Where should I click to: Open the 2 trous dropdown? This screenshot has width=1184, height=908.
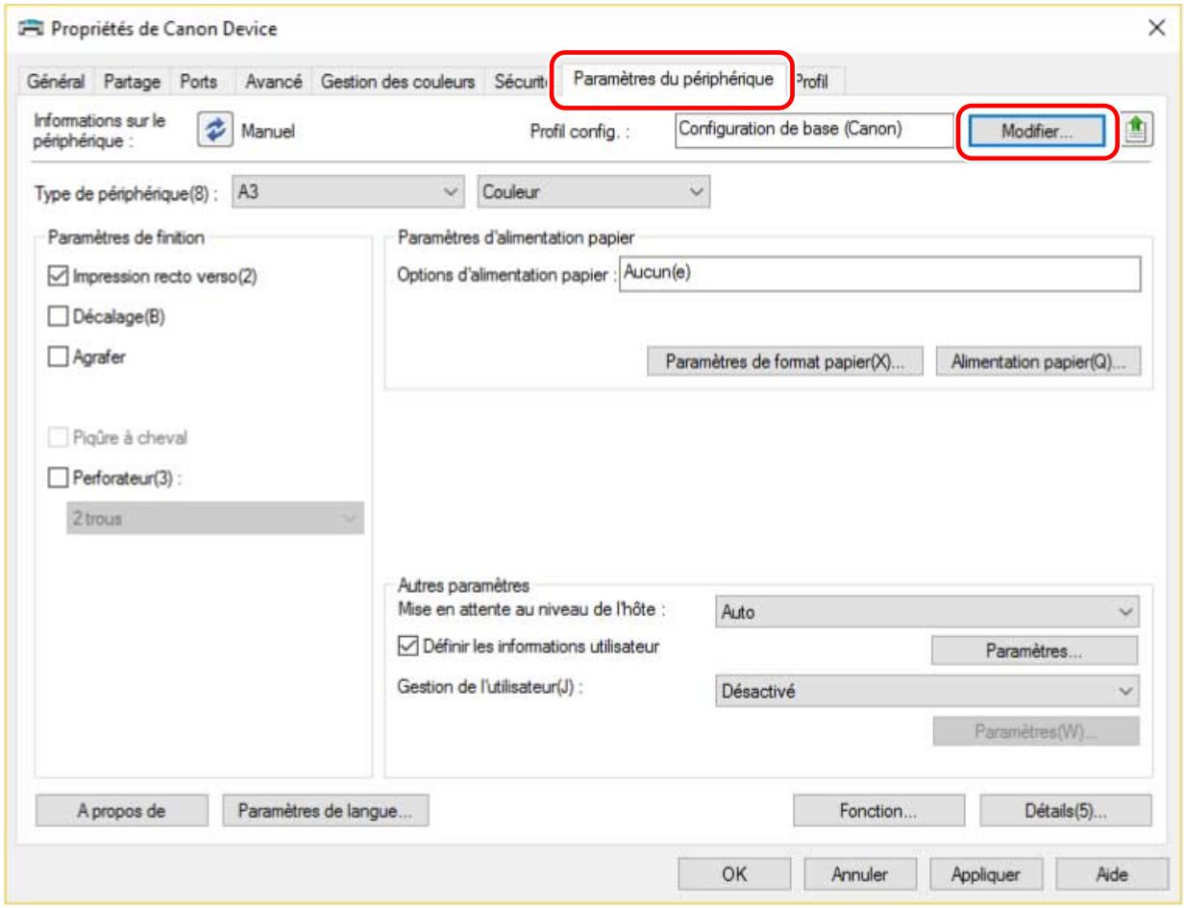(x=216, y=519)
